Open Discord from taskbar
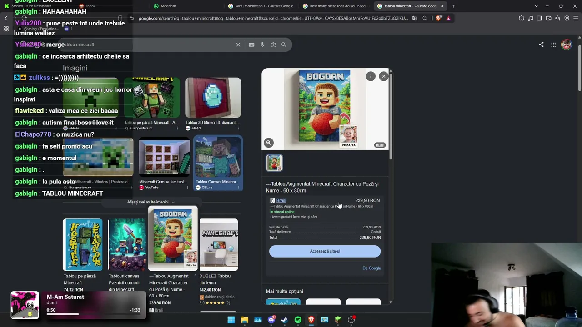The height and width of the screenshot is (327, 582). coord(271,320)
